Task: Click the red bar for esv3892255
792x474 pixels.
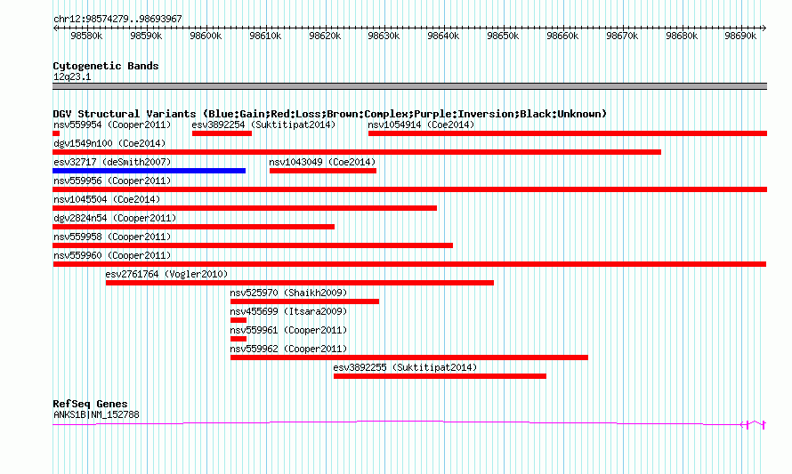Action: (440, 376)
